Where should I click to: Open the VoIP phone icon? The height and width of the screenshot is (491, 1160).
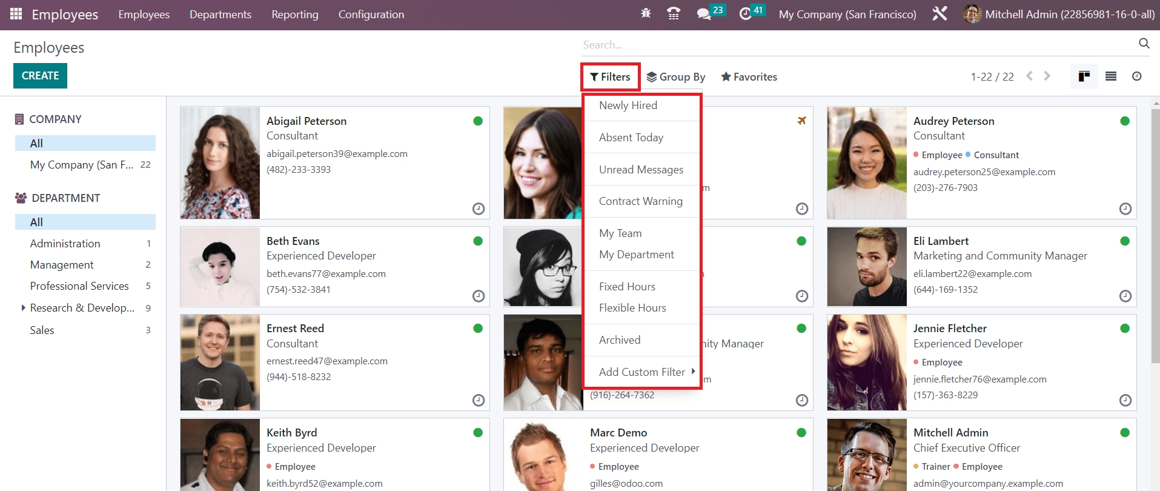pos(673,13)
